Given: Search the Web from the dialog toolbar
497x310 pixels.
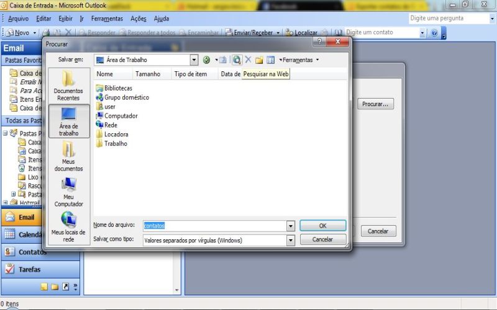Looking at the screenshot, I should 237,60.
